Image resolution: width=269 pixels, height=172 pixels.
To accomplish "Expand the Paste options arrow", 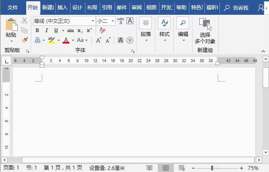I will (11, 41).
